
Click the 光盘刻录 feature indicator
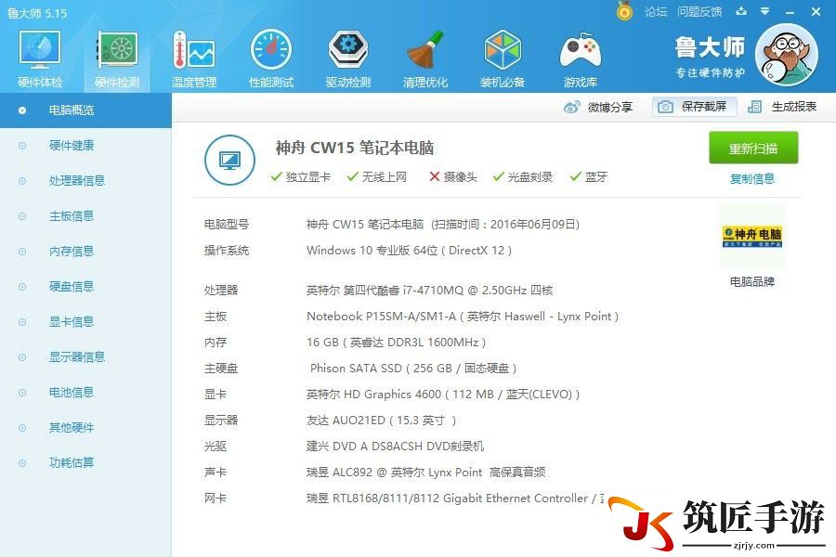click(522, 177)
